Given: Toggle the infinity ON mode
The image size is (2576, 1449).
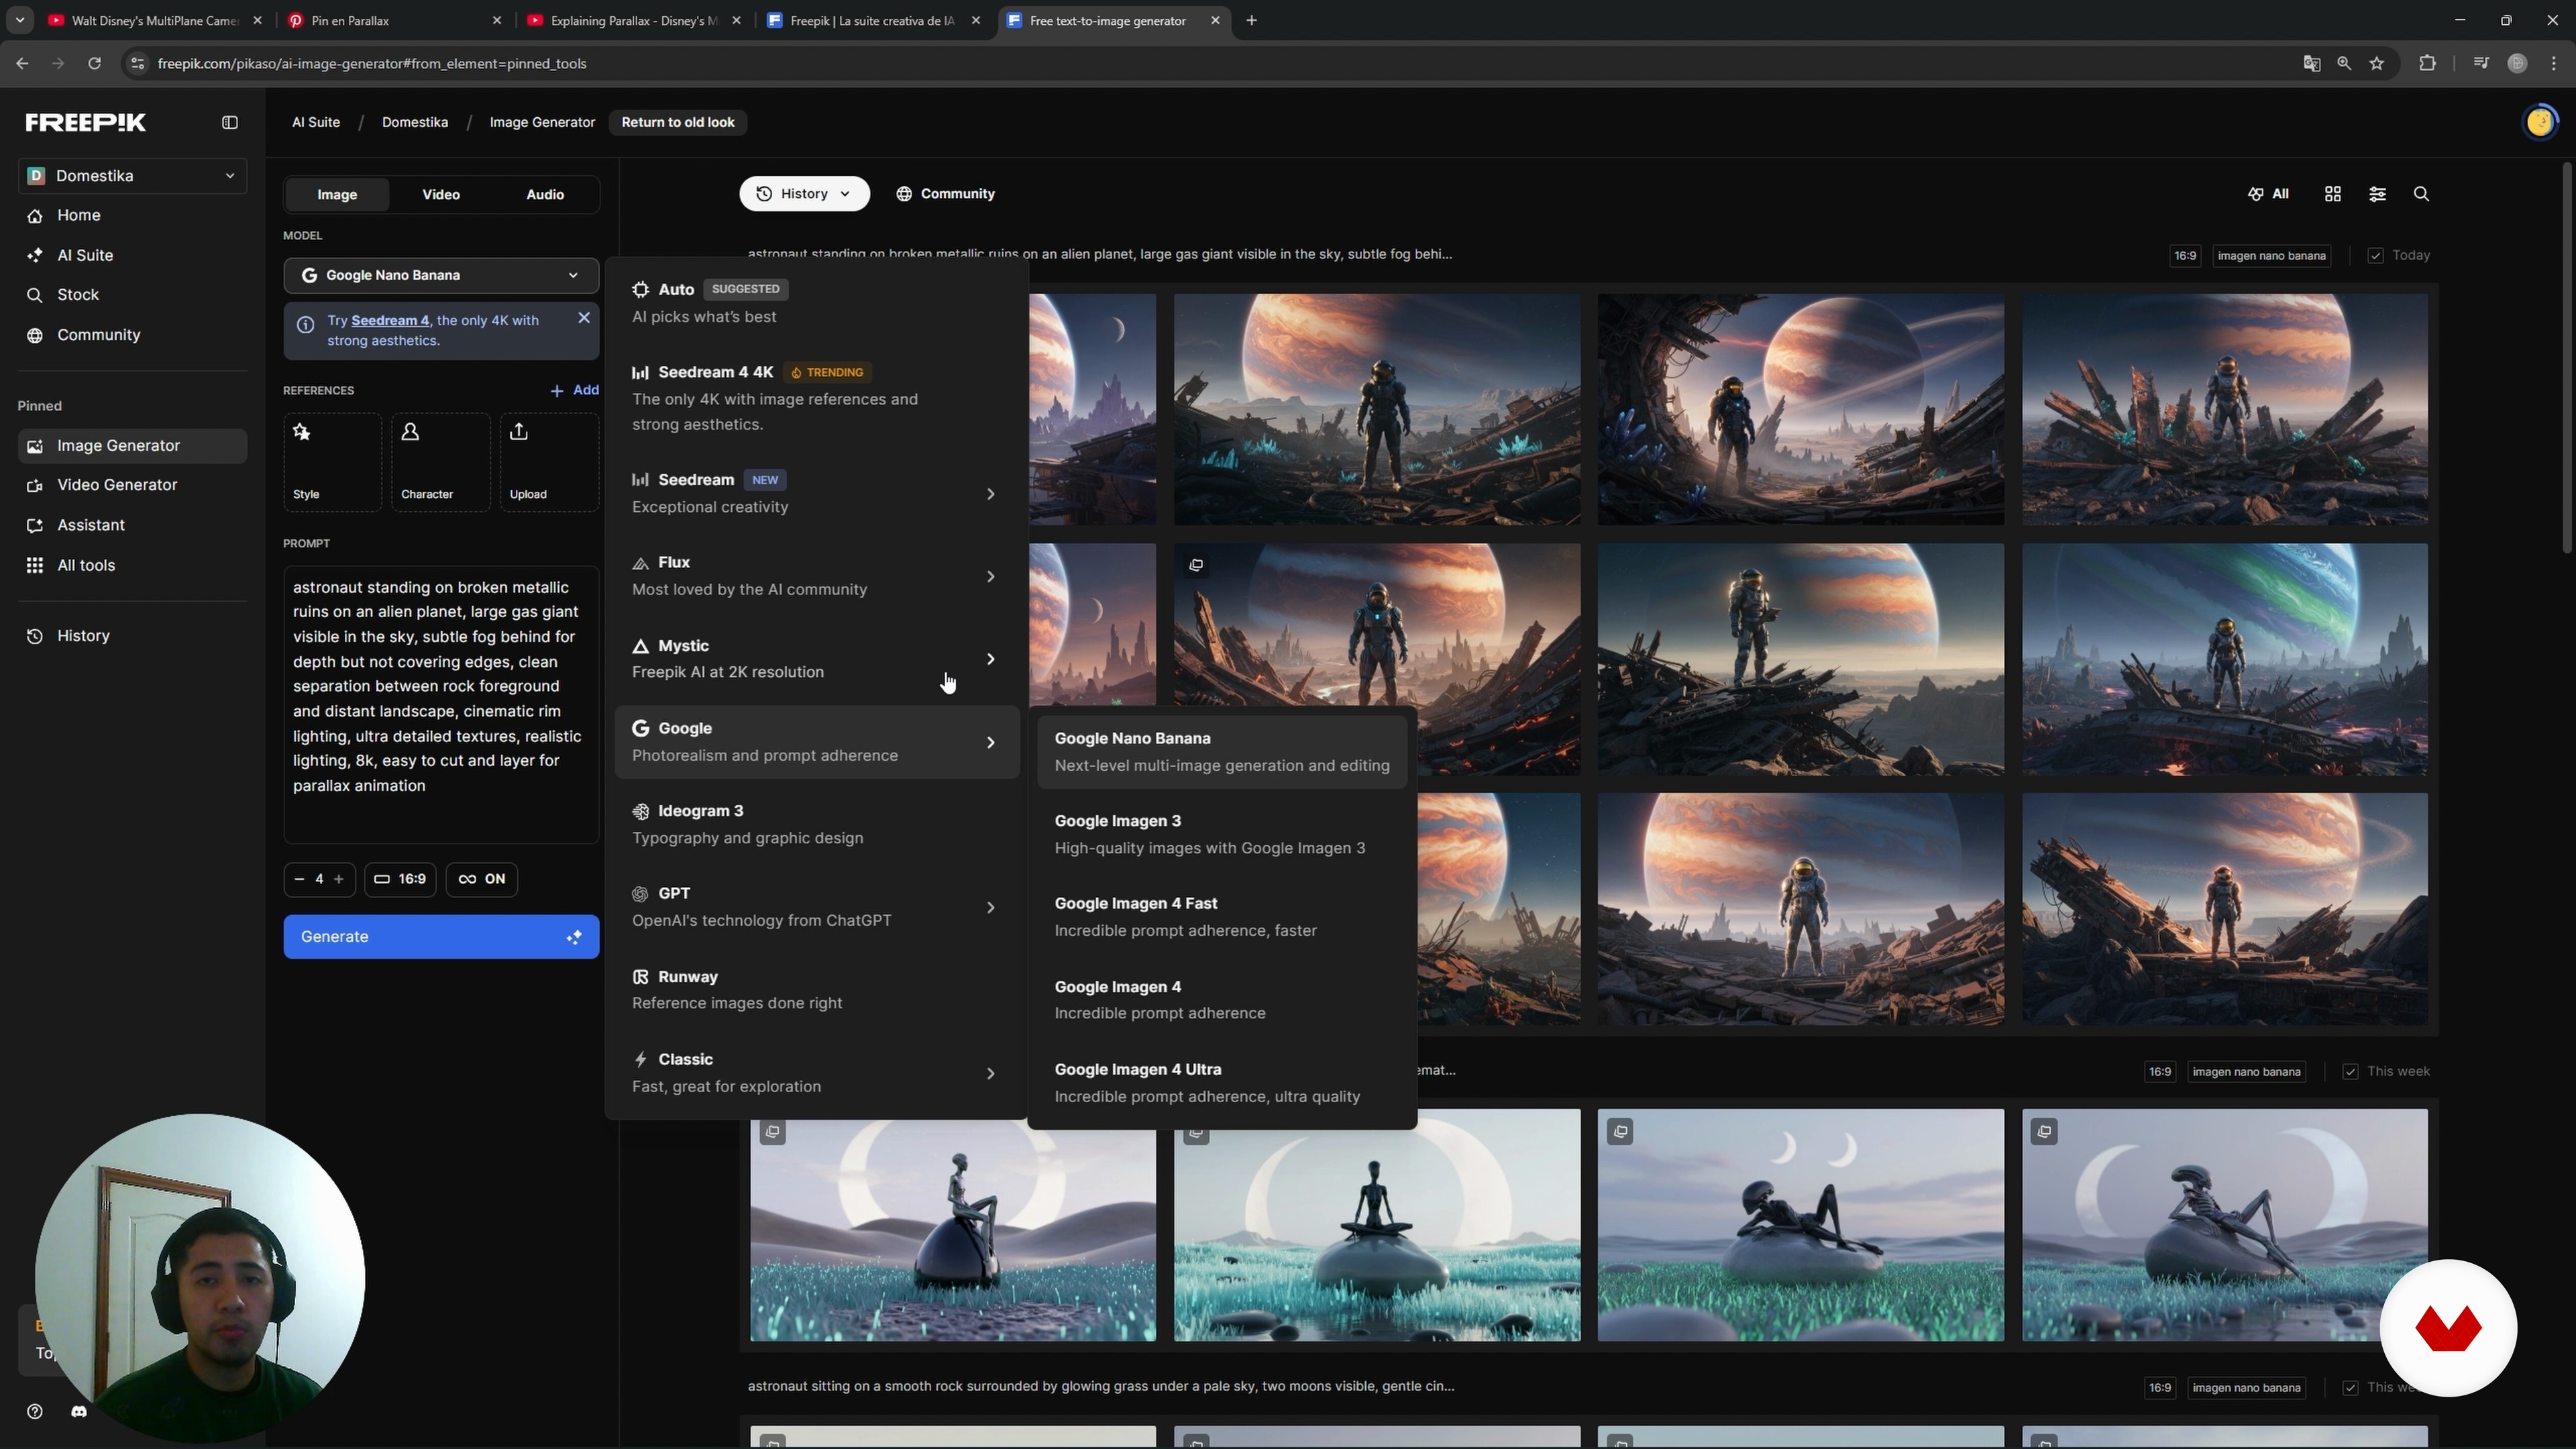Looking at the screenshot, I should pyautogui.click(x=482, y=879).
